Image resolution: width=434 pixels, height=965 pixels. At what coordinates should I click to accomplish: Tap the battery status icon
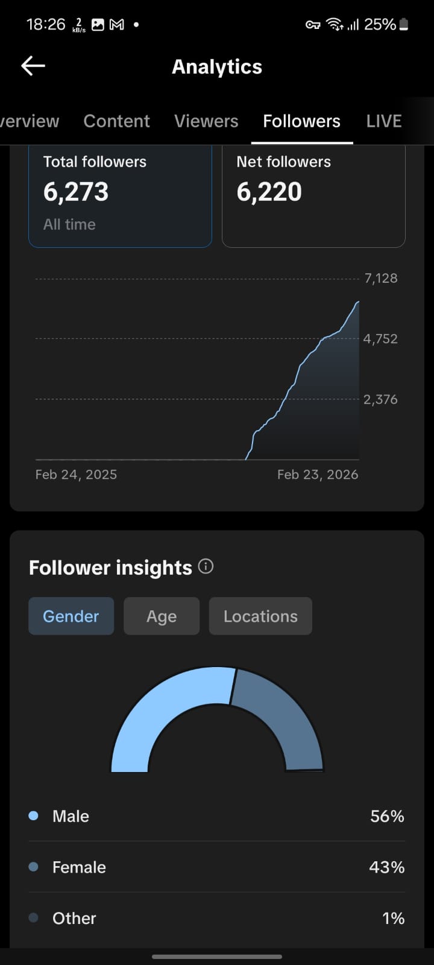point(404,25)
